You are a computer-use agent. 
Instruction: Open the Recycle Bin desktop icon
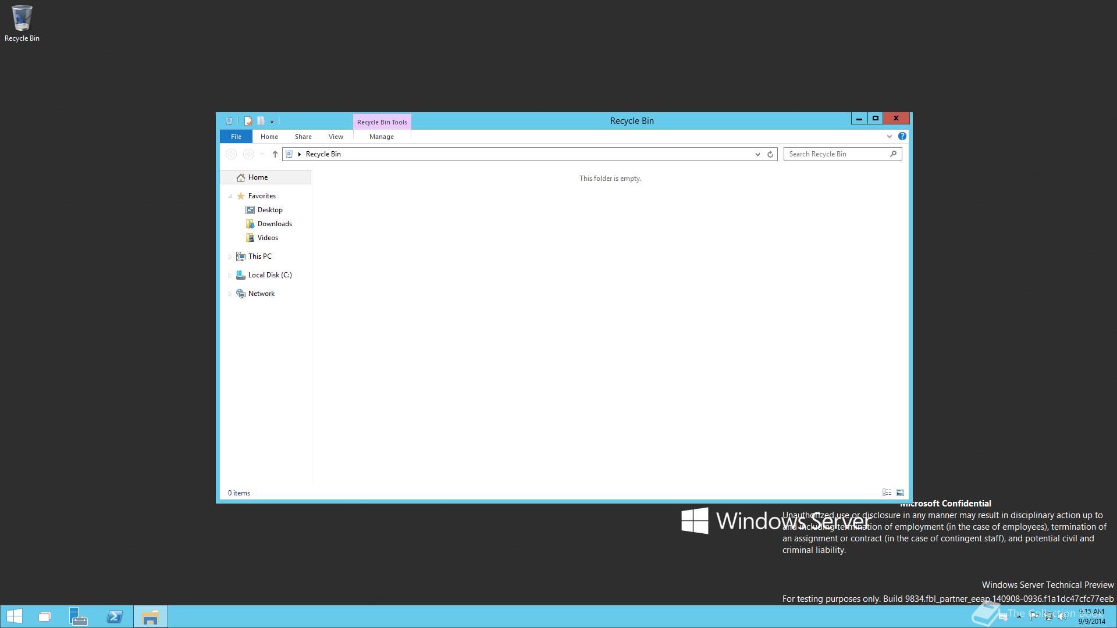click(22, 24)
